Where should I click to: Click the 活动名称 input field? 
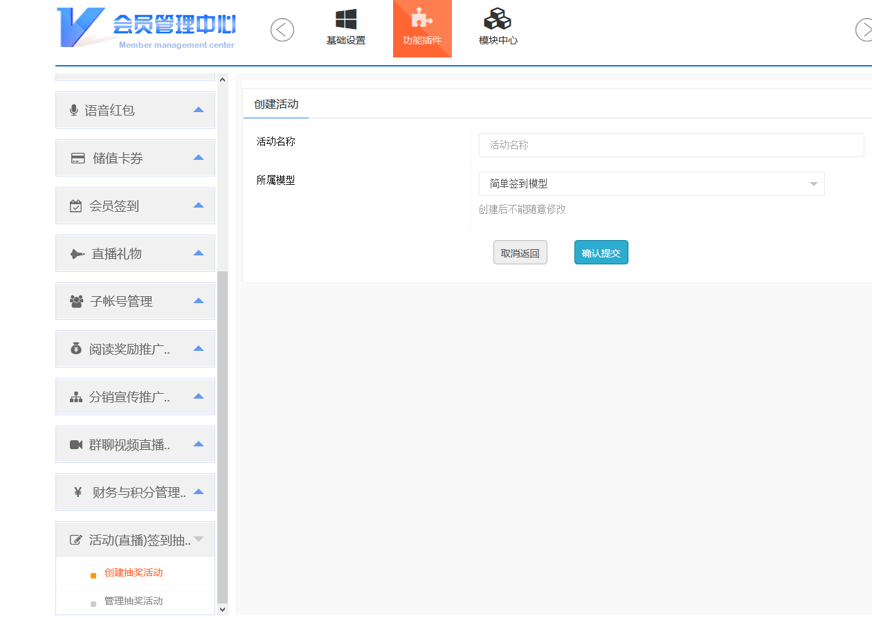pyautogui.click(x=671, y=145)
